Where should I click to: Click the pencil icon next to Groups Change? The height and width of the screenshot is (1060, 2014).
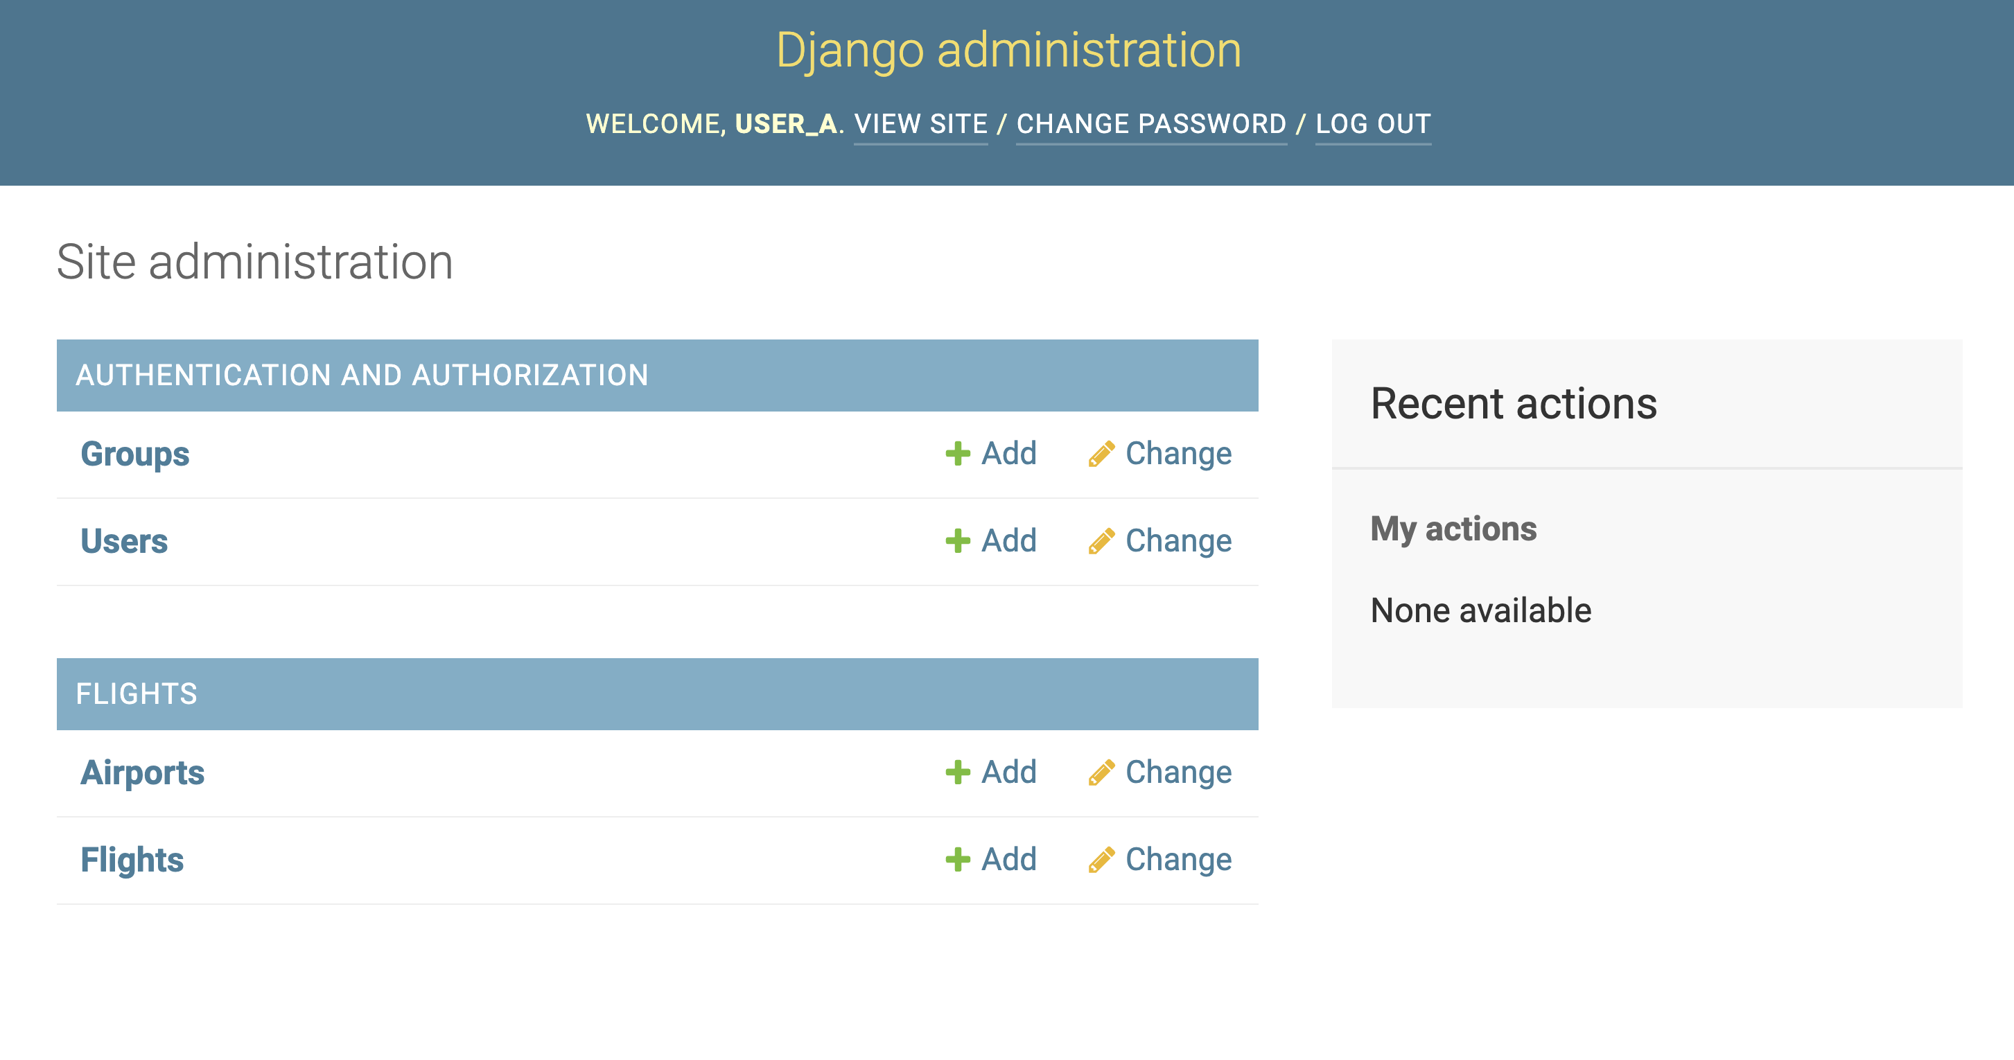coord(1102,453)
